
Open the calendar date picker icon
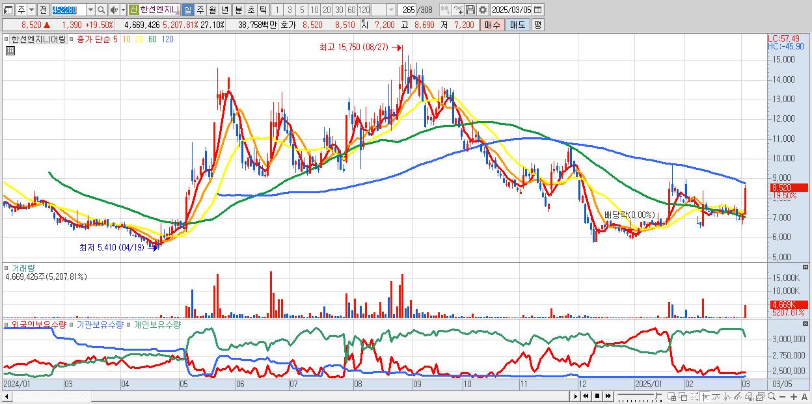[x=537, y=10]
